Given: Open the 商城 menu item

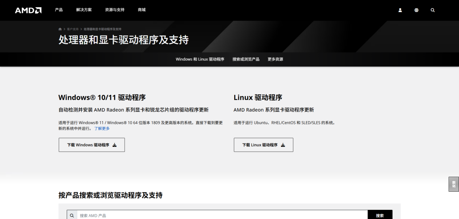Looking at the screenshot, I should tap(142, 10).
